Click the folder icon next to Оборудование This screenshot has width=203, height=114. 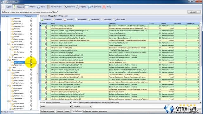tap(13, 75)
